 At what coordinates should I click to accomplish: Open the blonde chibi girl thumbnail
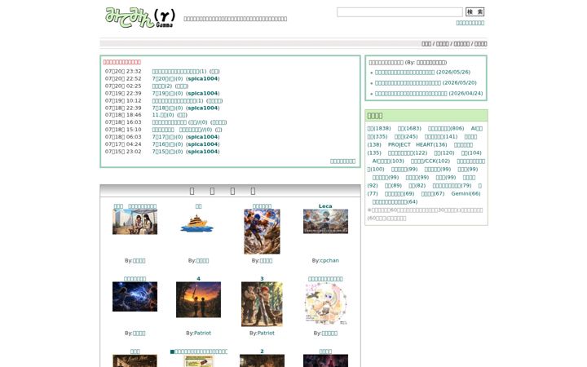coord(325,303)
